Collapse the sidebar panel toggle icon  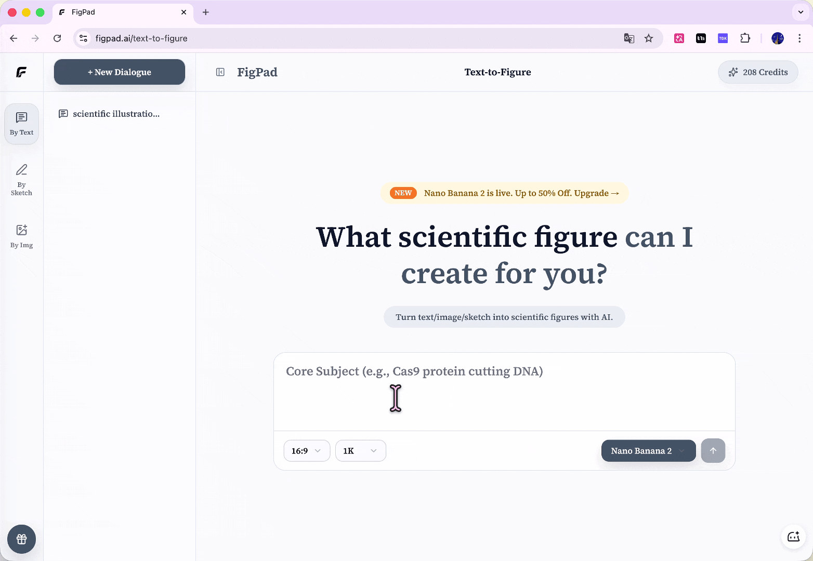[x=220, y=72]
